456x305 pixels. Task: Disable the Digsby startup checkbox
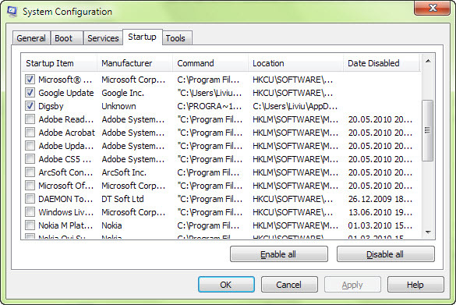(30, 106)
